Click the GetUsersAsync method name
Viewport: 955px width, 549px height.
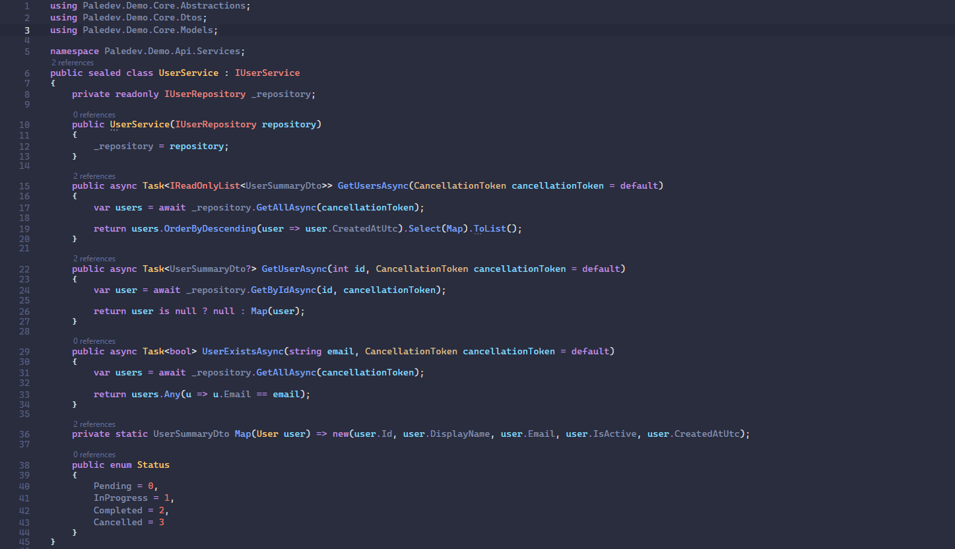point(373,186)
